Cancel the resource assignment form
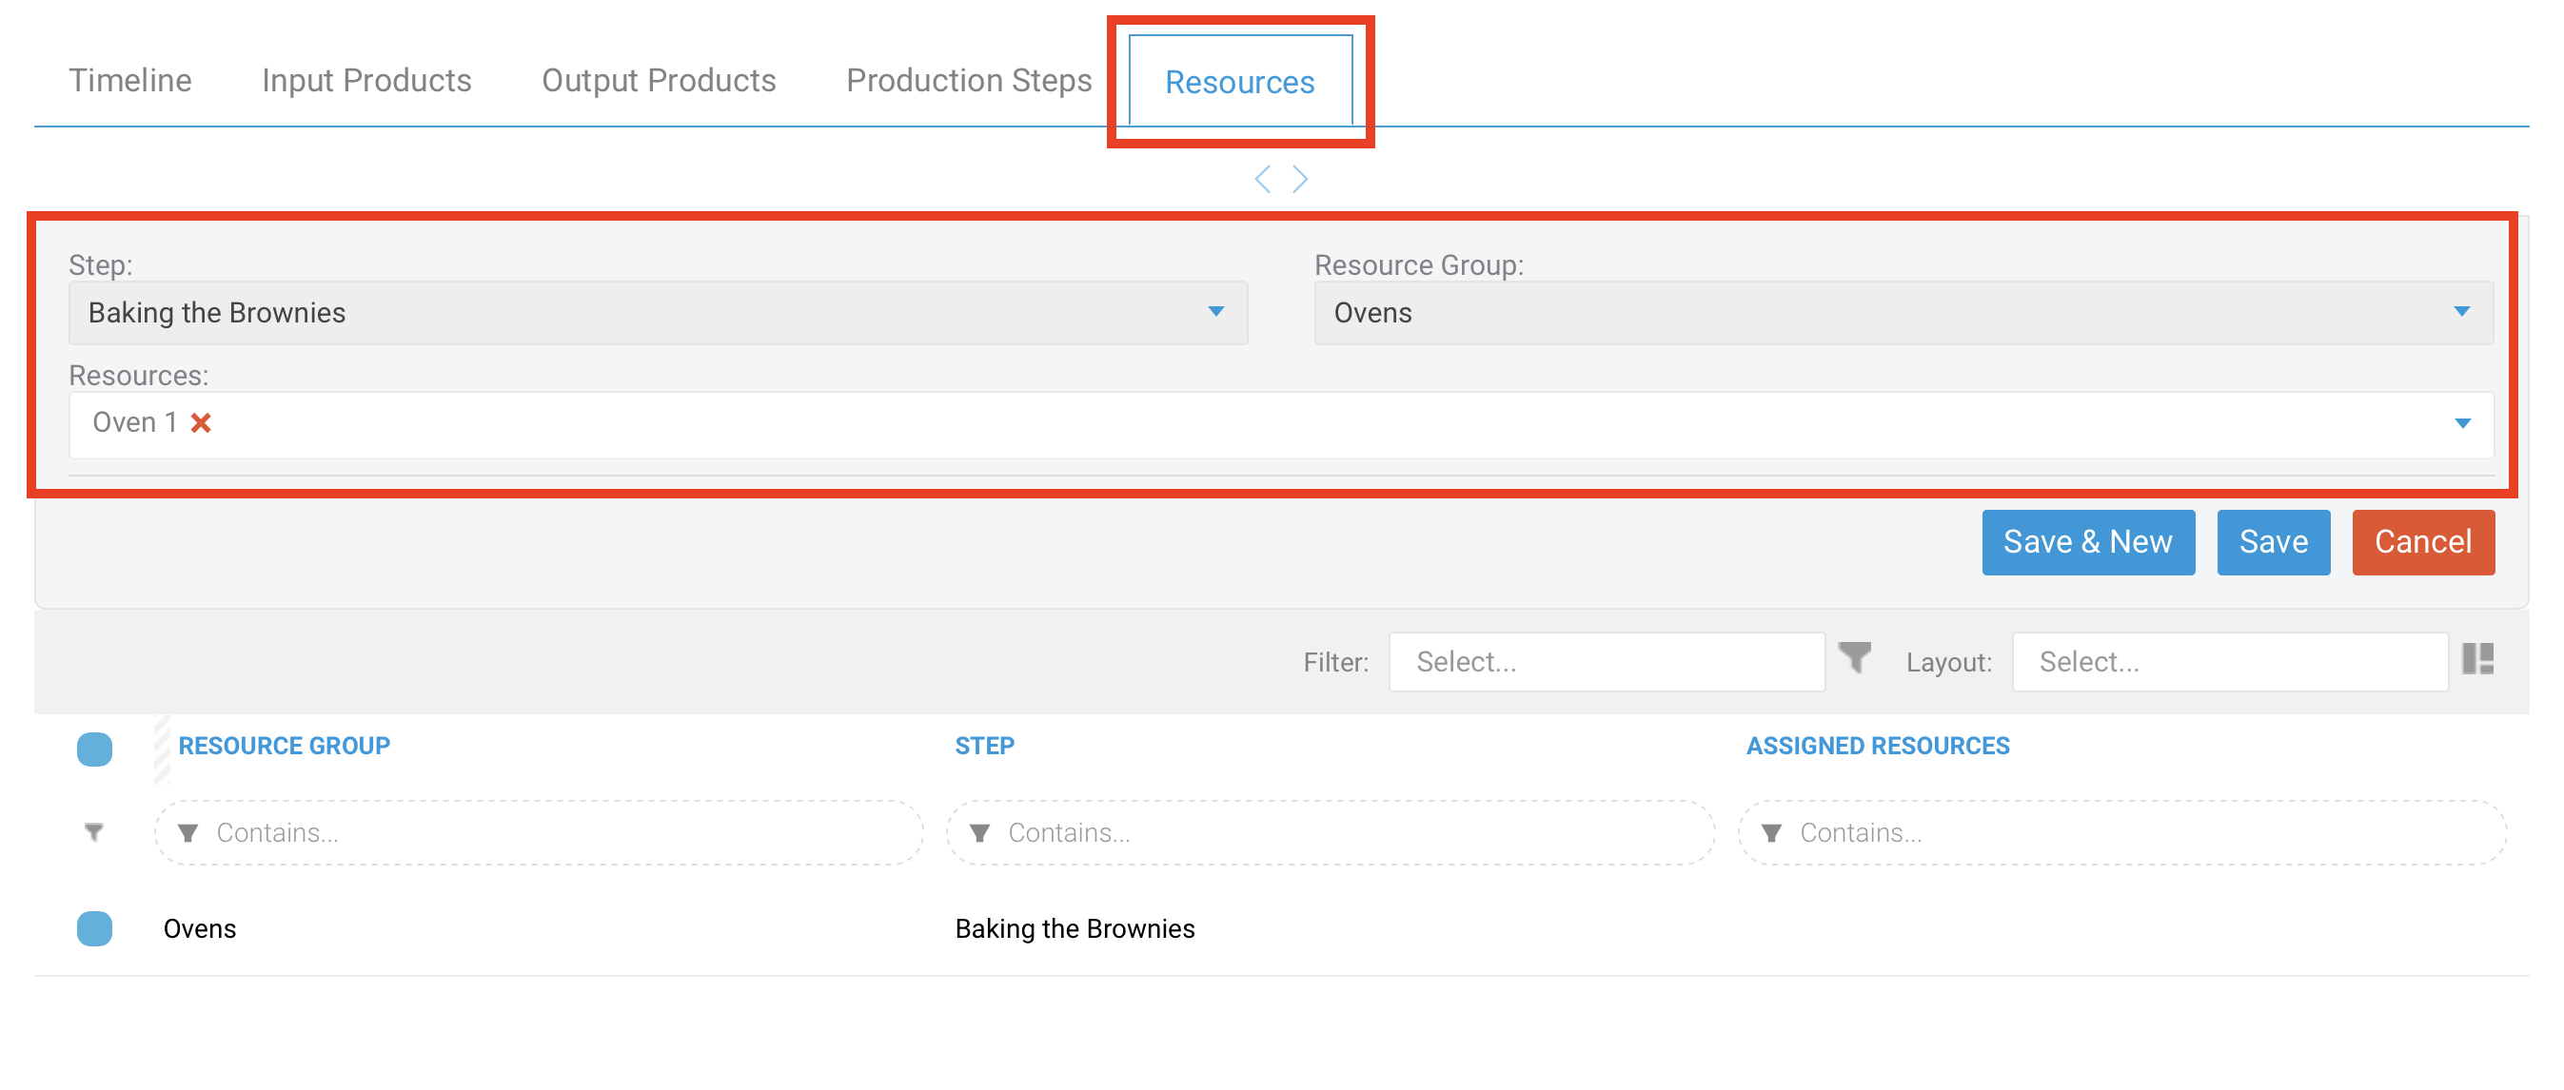Screen dimensions: 2564x1090 (x=2422, y=542)
